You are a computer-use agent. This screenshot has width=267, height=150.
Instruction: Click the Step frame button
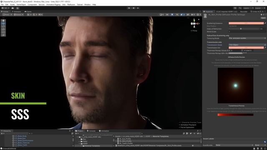138,8
